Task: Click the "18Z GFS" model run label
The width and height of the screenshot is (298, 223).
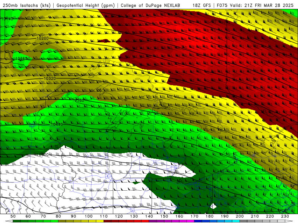Action: 202,5
